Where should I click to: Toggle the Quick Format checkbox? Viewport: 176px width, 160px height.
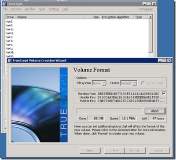[x=143, y=83]
